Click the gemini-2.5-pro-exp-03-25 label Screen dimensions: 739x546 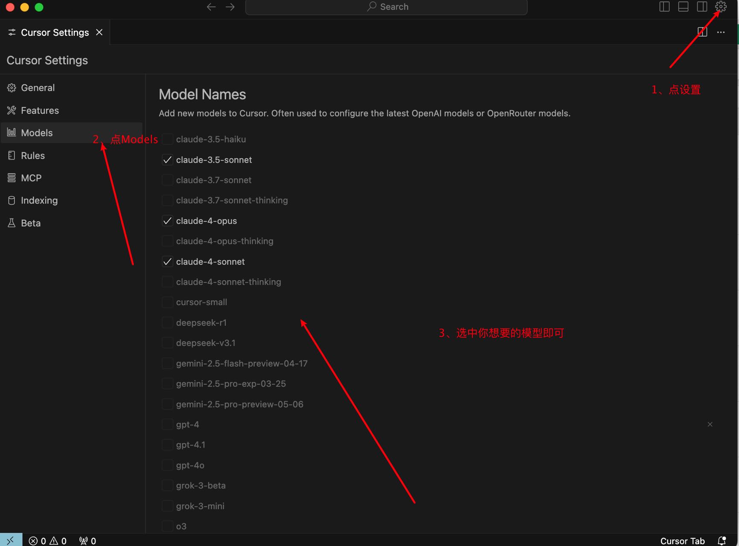231,383
